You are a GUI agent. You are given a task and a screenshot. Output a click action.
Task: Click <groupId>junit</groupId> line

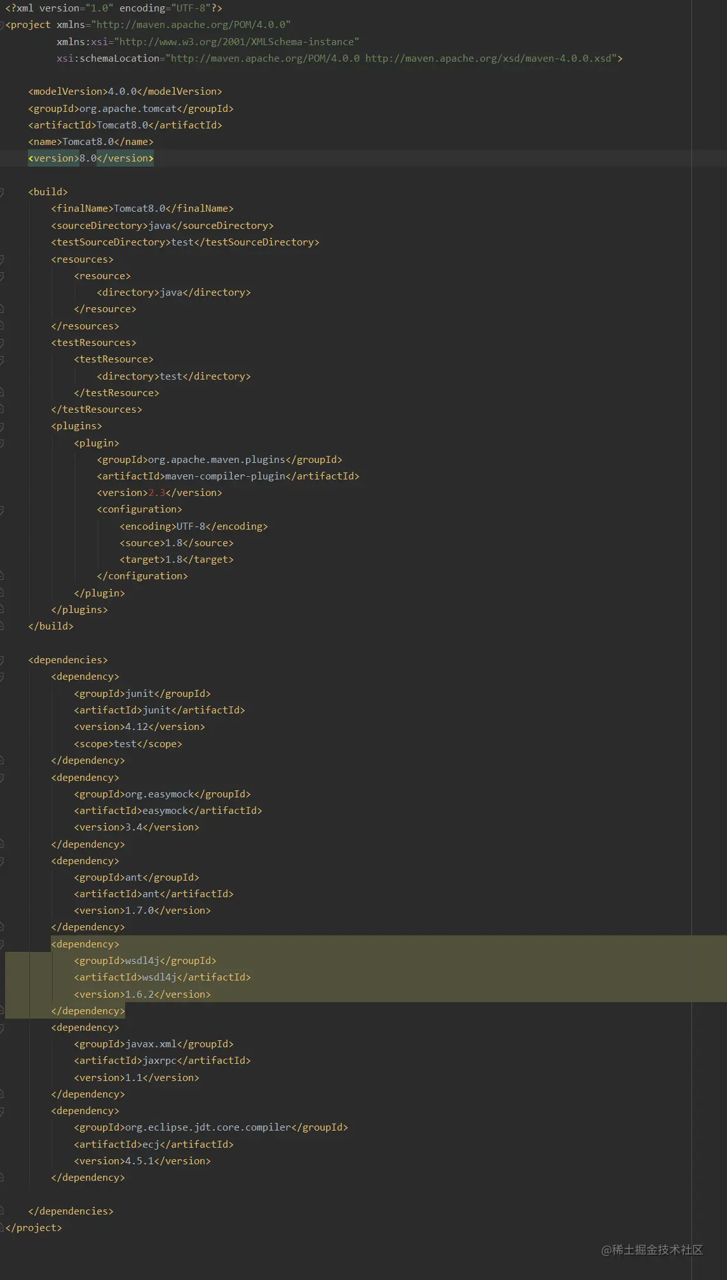[142, 694]
